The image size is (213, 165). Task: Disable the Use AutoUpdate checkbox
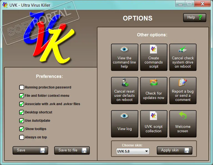[x=22, y=121]
